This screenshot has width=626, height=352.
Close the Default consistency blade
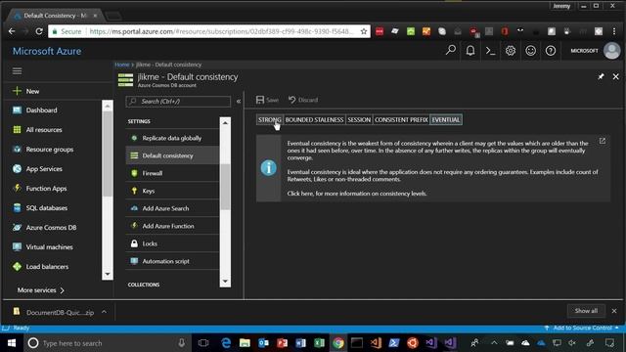[x=615, y=76]
